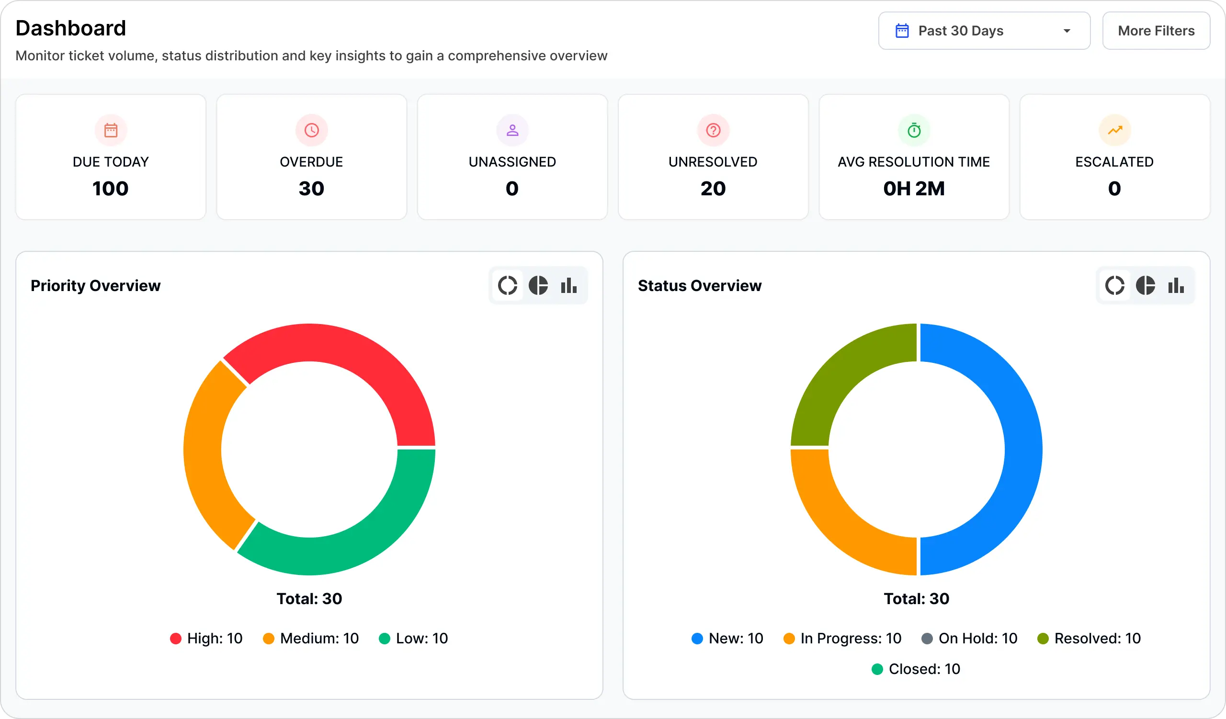Switch Priority Overview to donut chart view
Viewport: 1226px width, 719px height.
click(508, 285)
